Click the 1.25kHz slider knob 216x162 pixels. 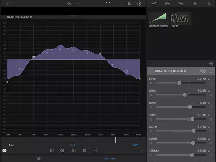click(191, 155)
